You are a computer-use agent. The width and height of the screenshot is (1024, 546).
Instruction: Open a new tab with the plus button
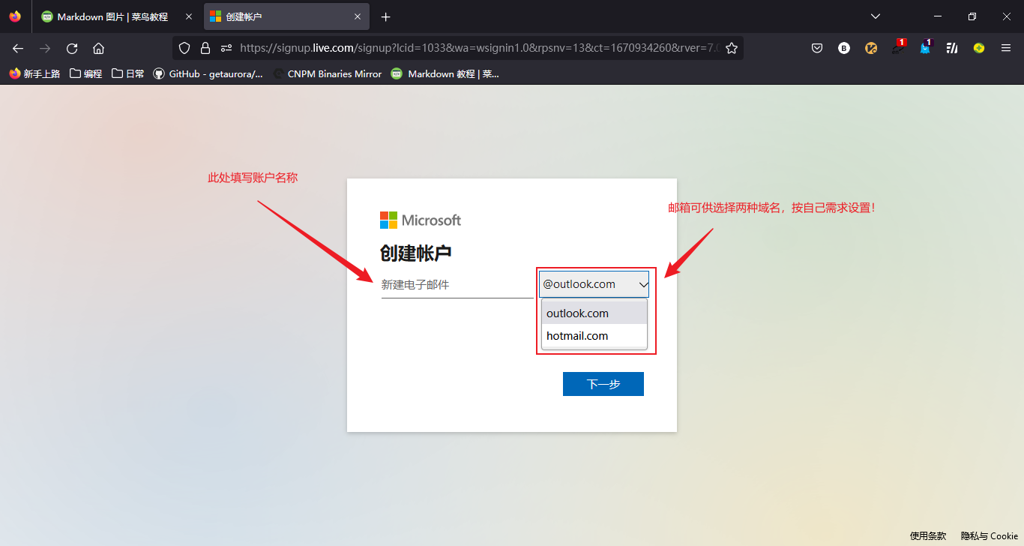click(x=386, y=16)
